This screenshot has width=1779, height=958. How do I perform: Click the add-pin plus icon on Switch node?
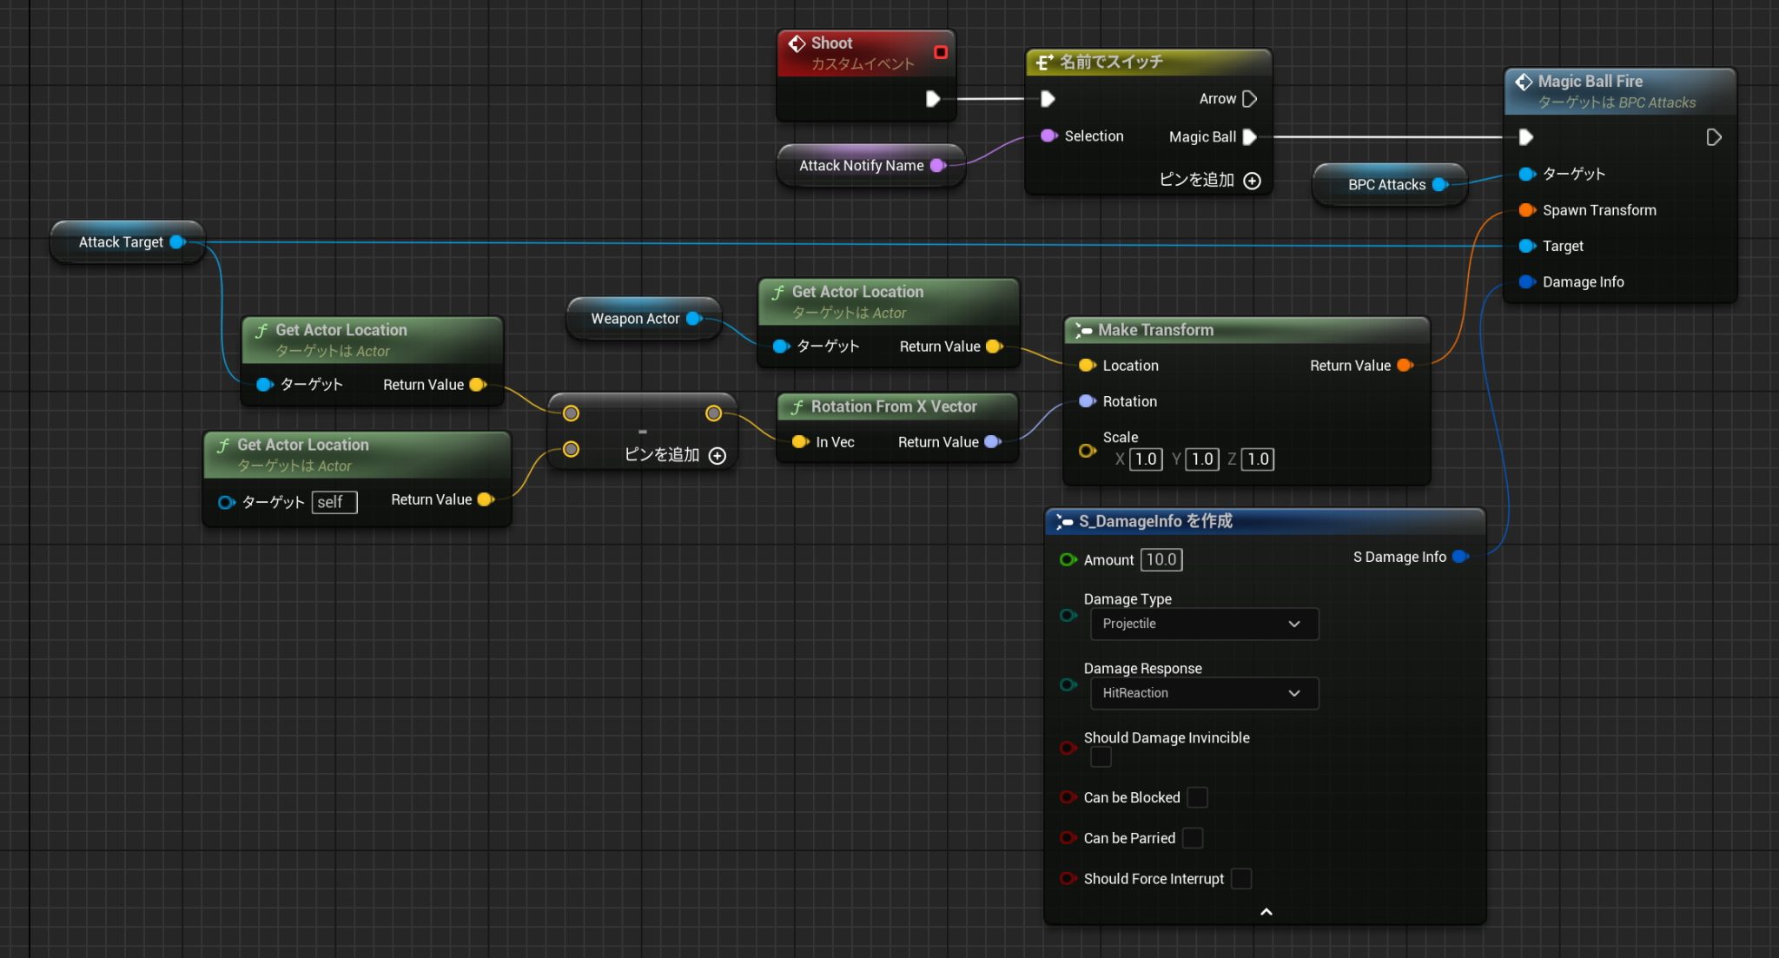click(x=1252, y=181)
